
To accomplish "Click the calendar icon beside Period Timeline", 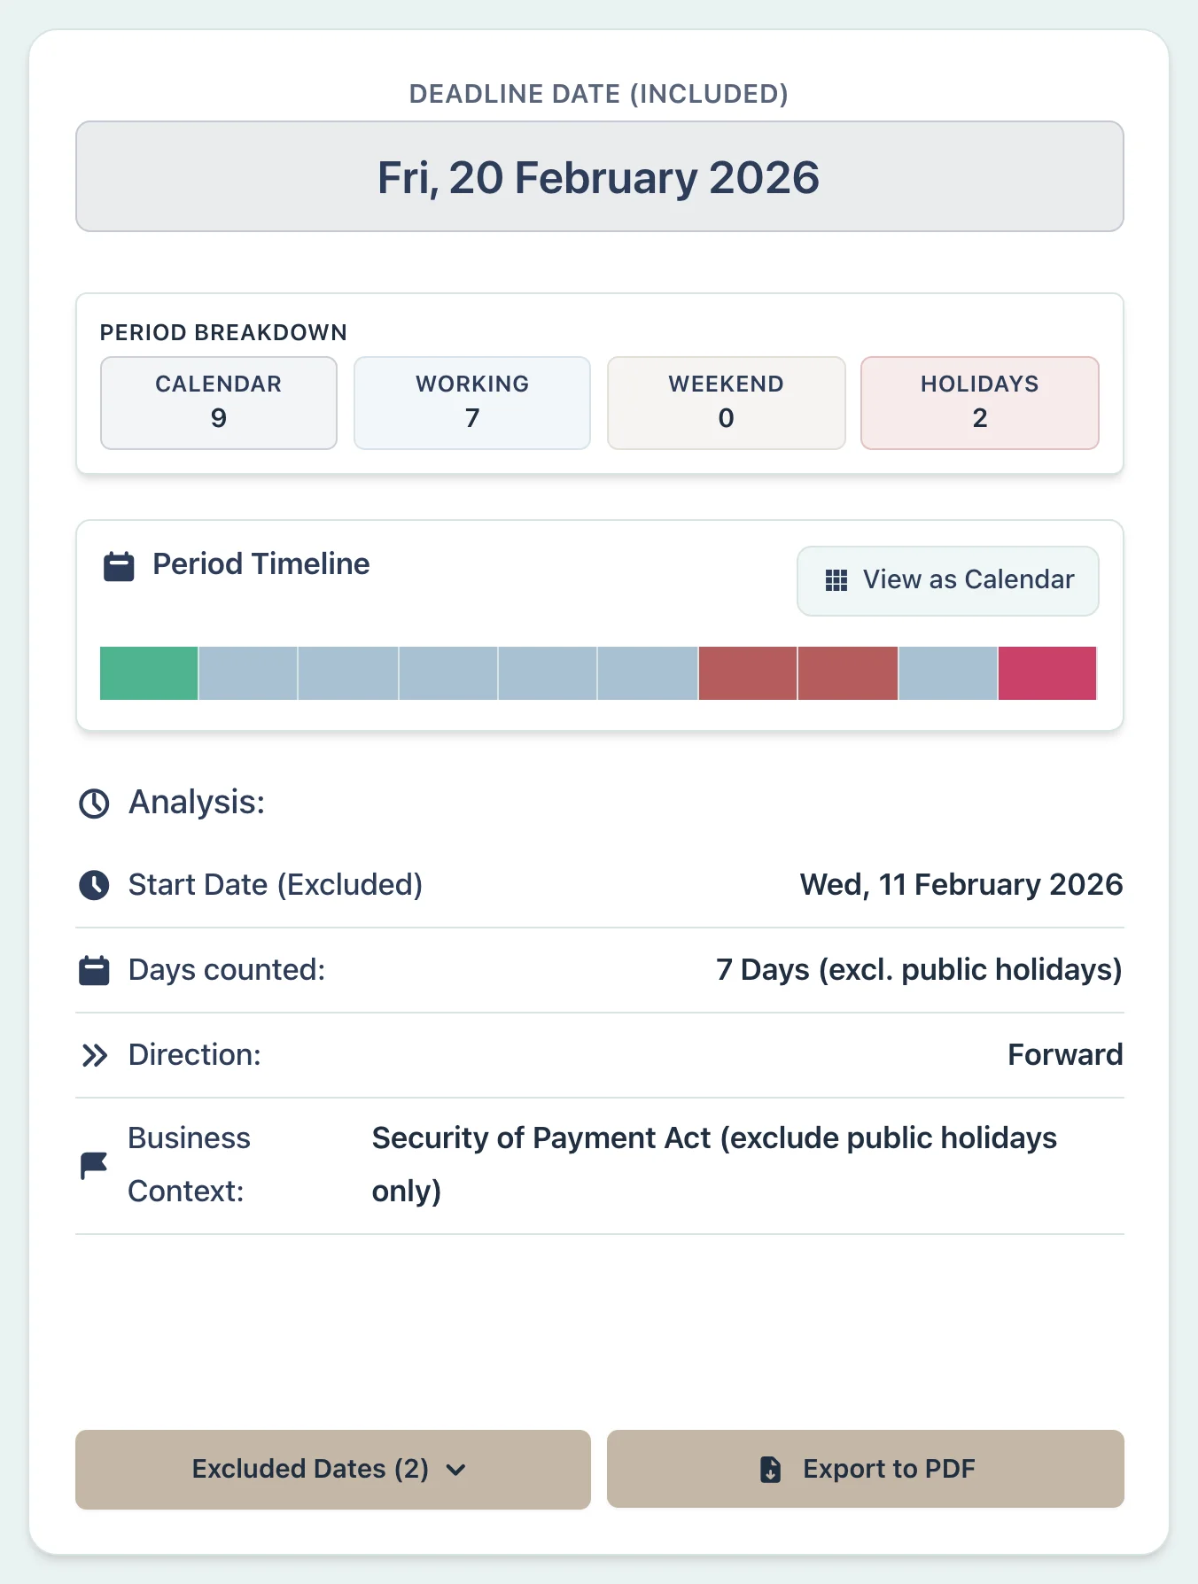I will 119,564.
